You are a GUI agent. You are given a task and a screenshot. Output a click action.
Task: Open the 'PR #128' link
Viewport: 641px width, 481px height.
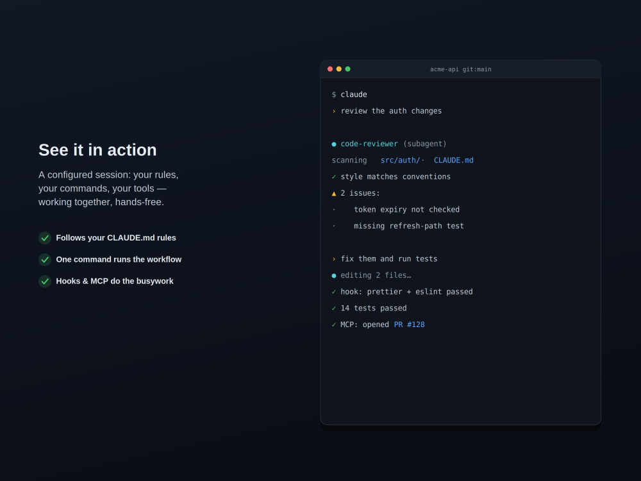(409, 325)
